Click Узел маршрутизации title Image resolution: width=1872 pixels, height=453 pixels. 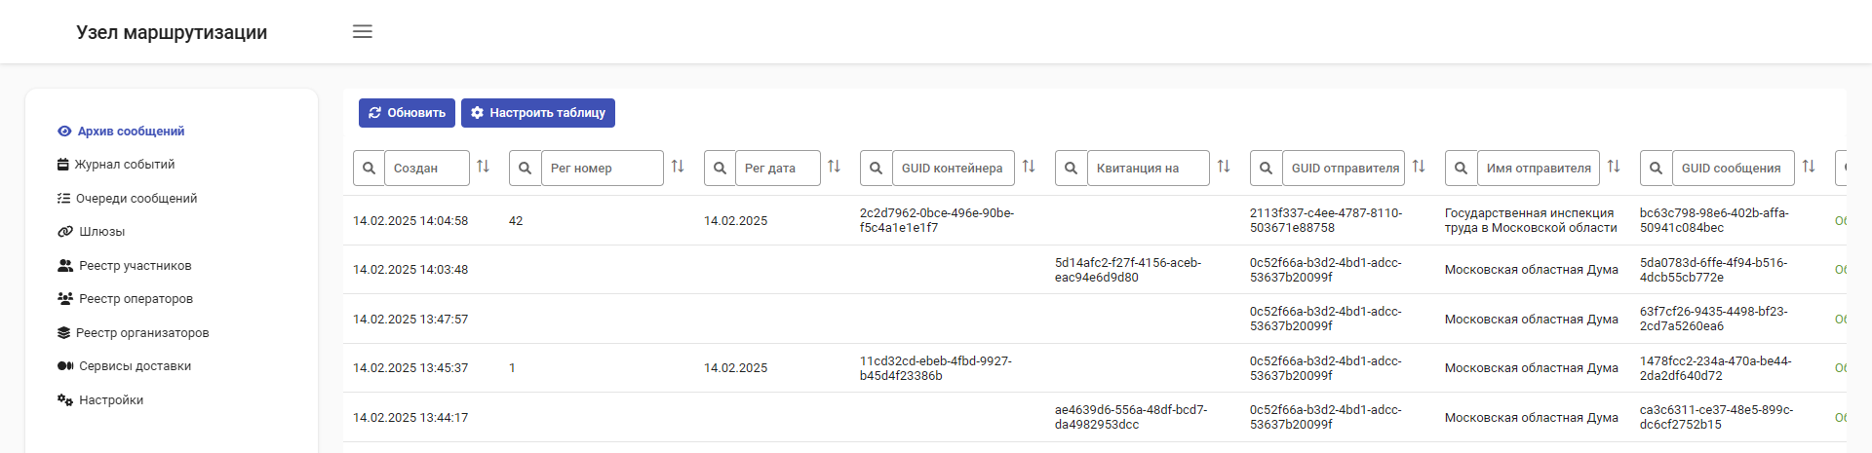(172, 32)
